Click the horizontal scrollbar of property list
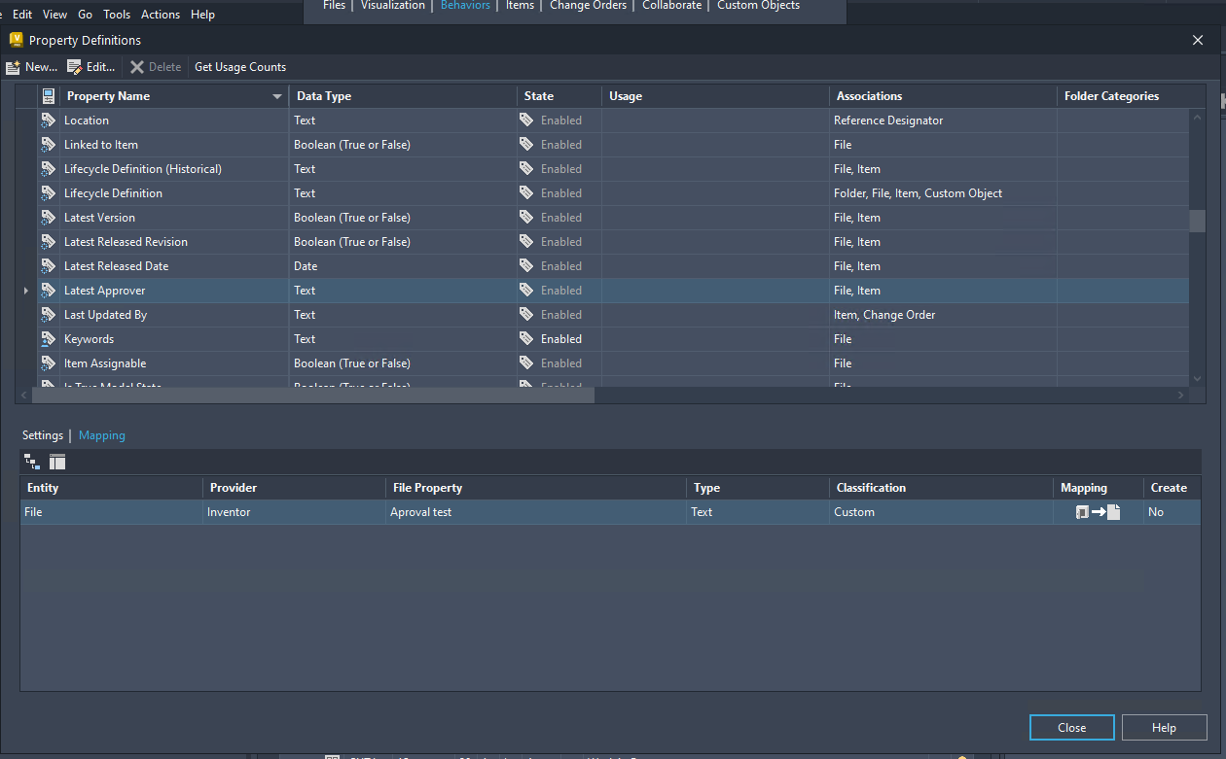 pos(313,395)
